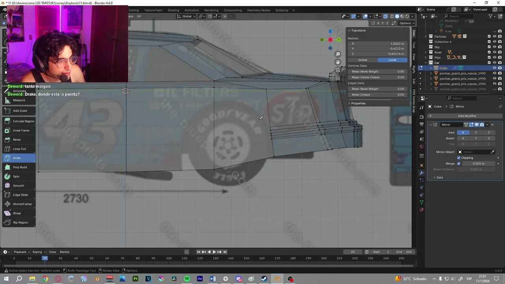
Task: Pin the properties editor with pin icon
Action: click(500, 106)
